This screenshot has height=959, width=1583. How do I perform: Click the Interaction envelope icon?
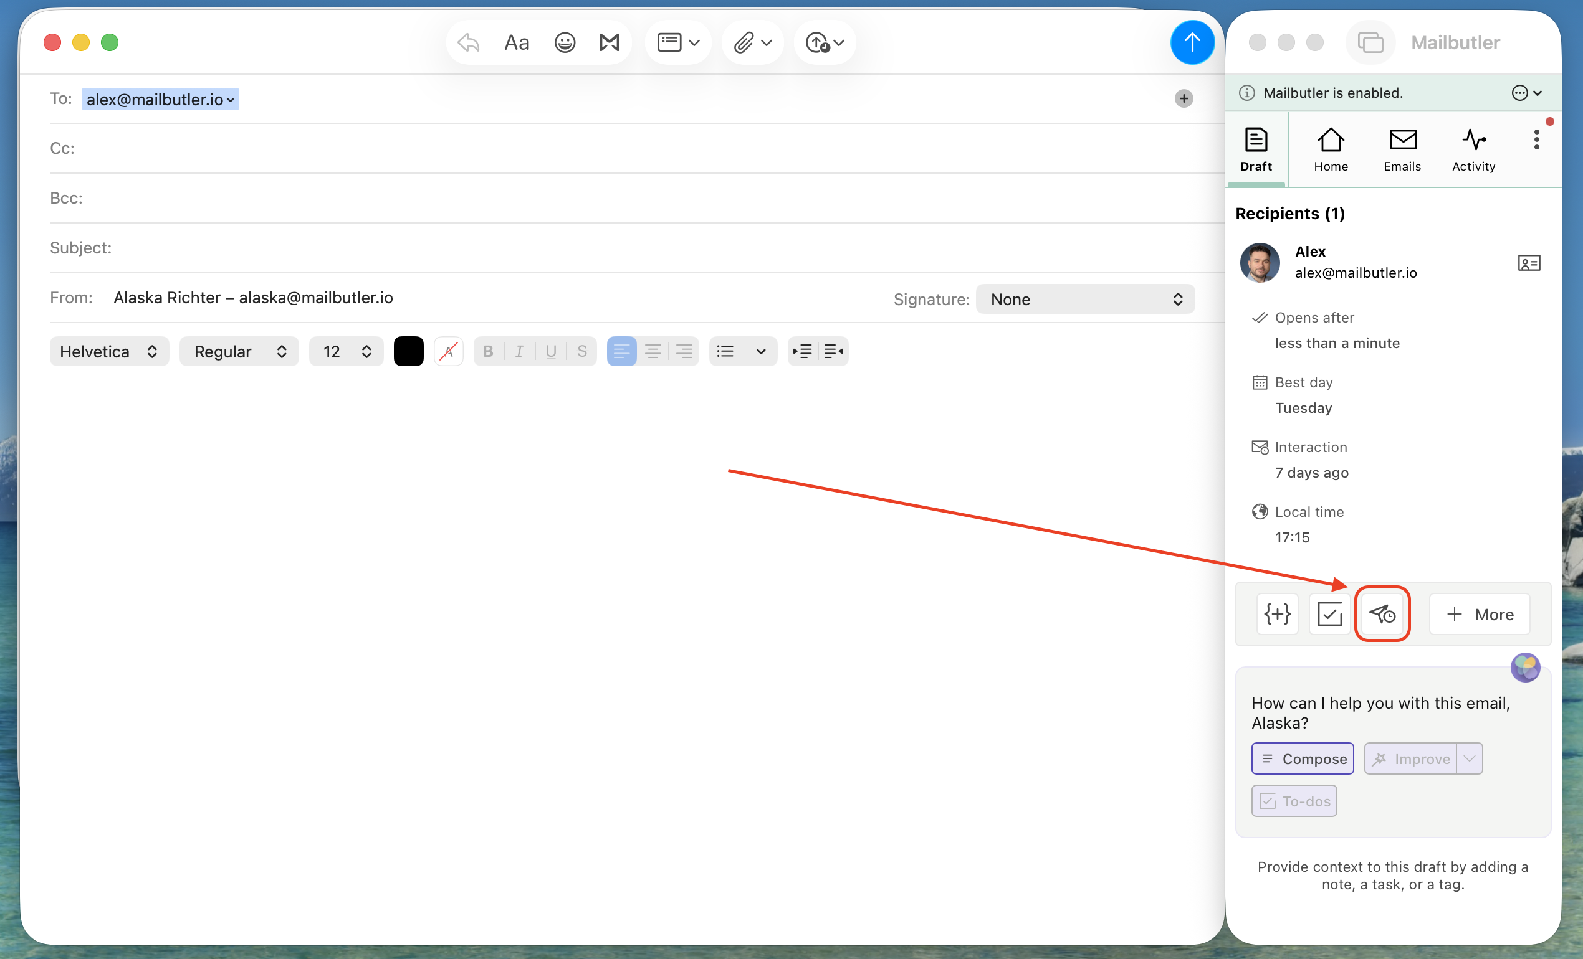tap(1259, 447)
